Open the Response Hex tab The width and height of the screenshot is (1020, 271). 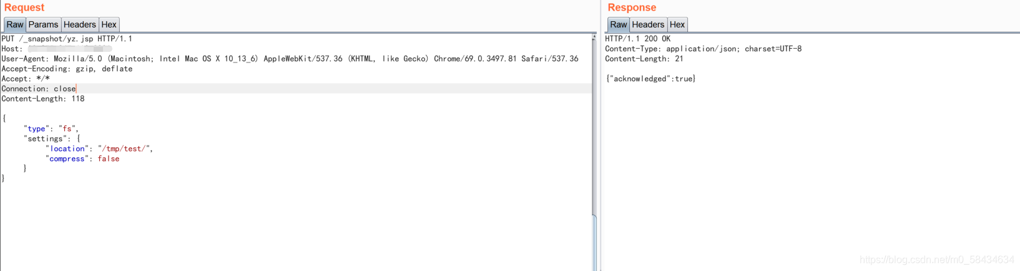[x=677, y=24]
